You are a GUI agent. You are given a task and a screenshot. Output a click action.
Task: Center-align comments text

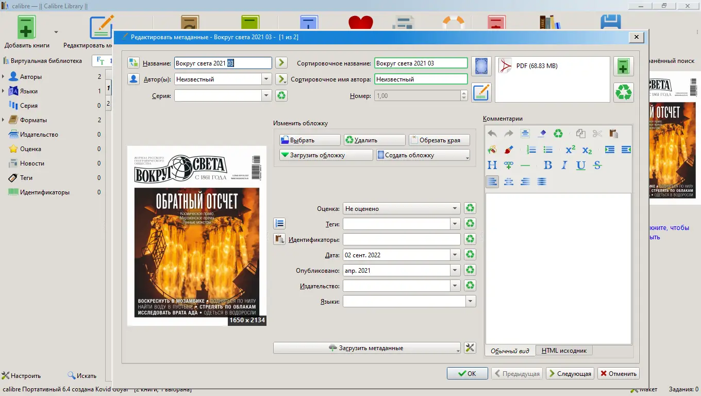coord(509,181)
